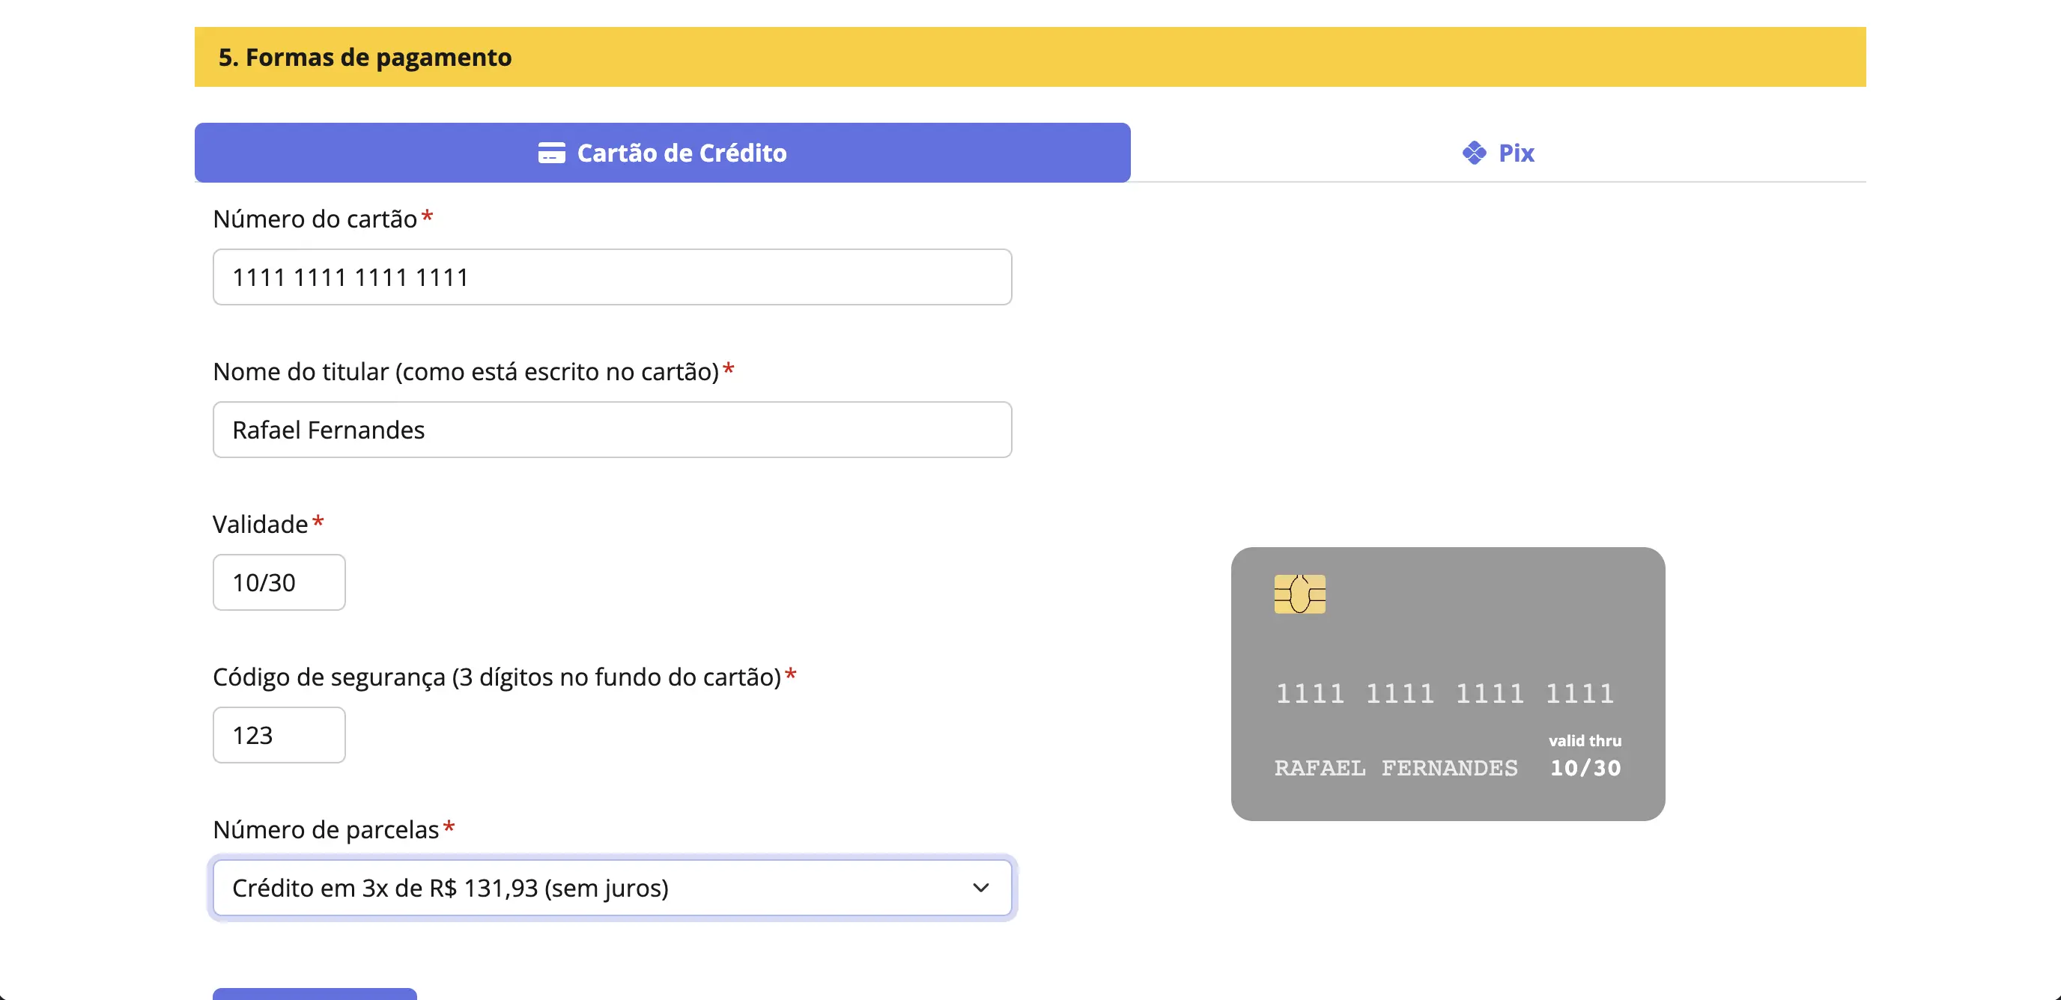
Task: Click the red asterisk after Código de segurança
Action: [x=792, y=675]
